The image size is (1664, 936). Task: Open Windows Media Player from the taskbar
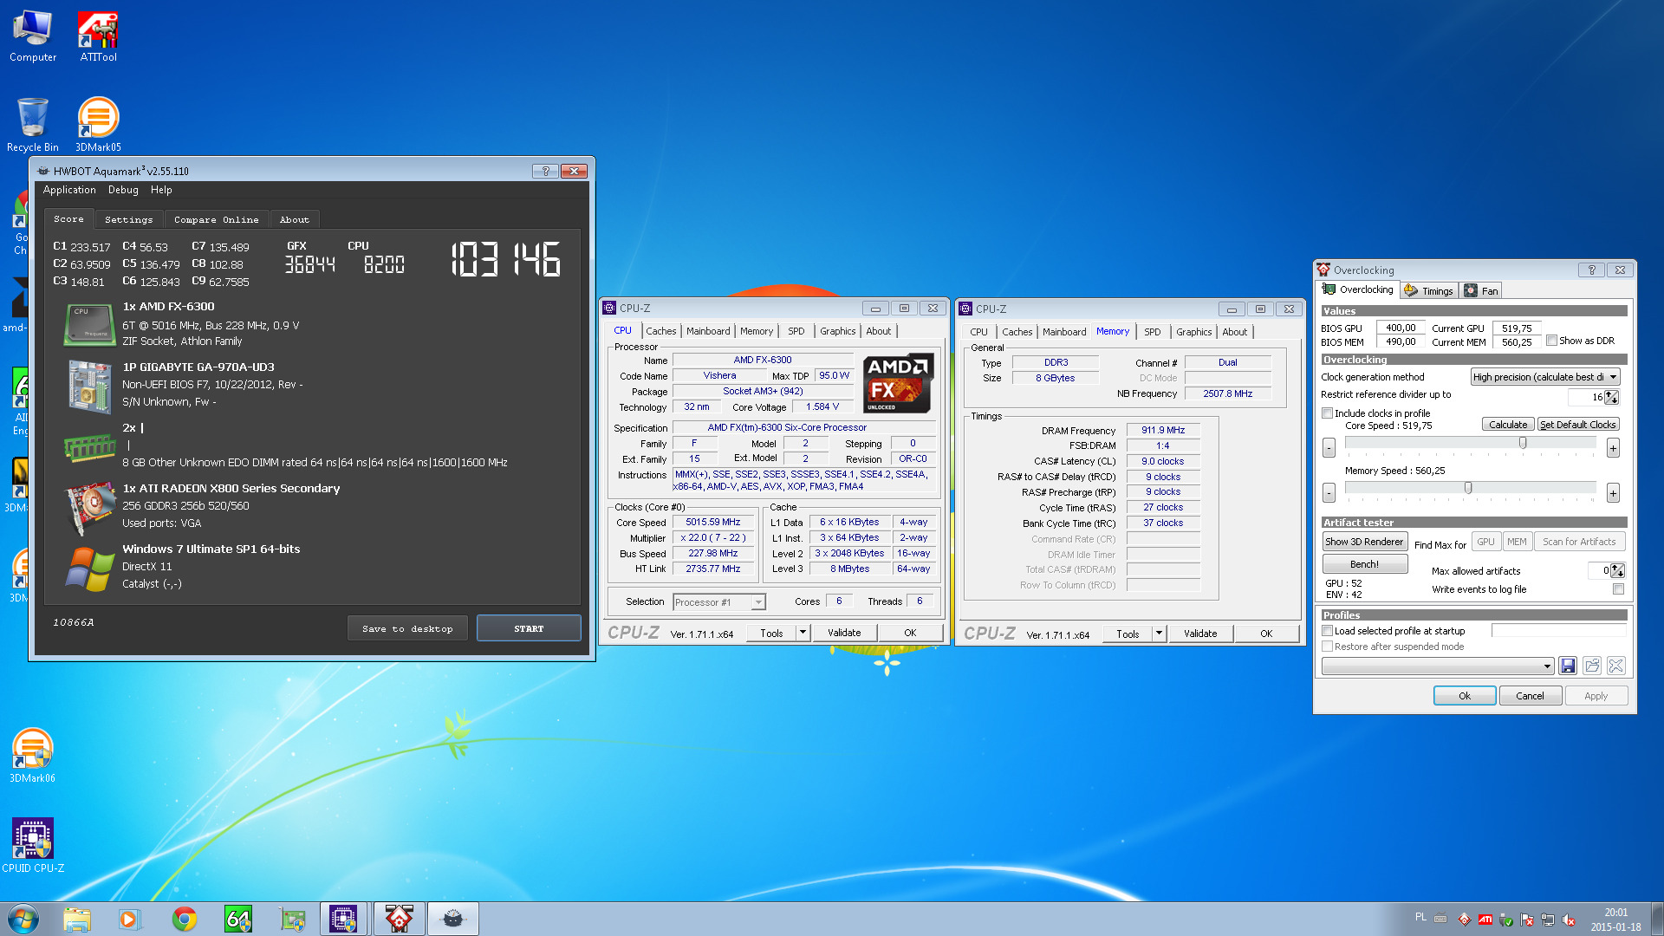(x=130, y=919)
